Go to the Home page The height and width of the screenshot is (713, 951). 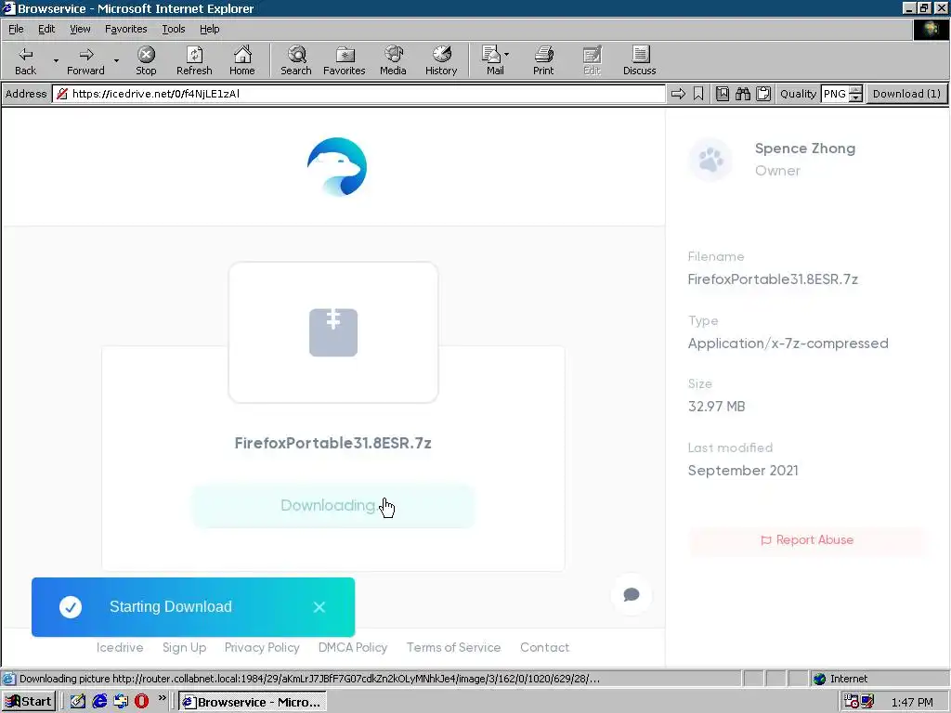pos(242,60)
